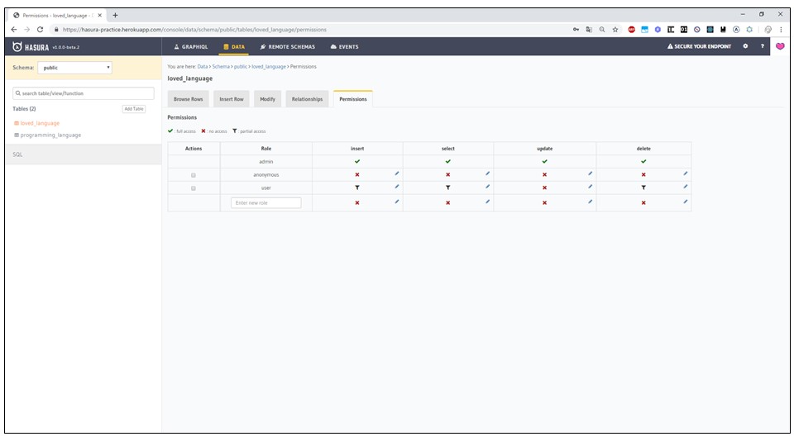Click the anonymous role name cell

point(265,174)
